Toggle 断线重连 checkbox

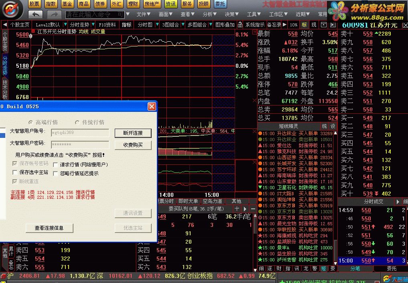pos(15,182)
